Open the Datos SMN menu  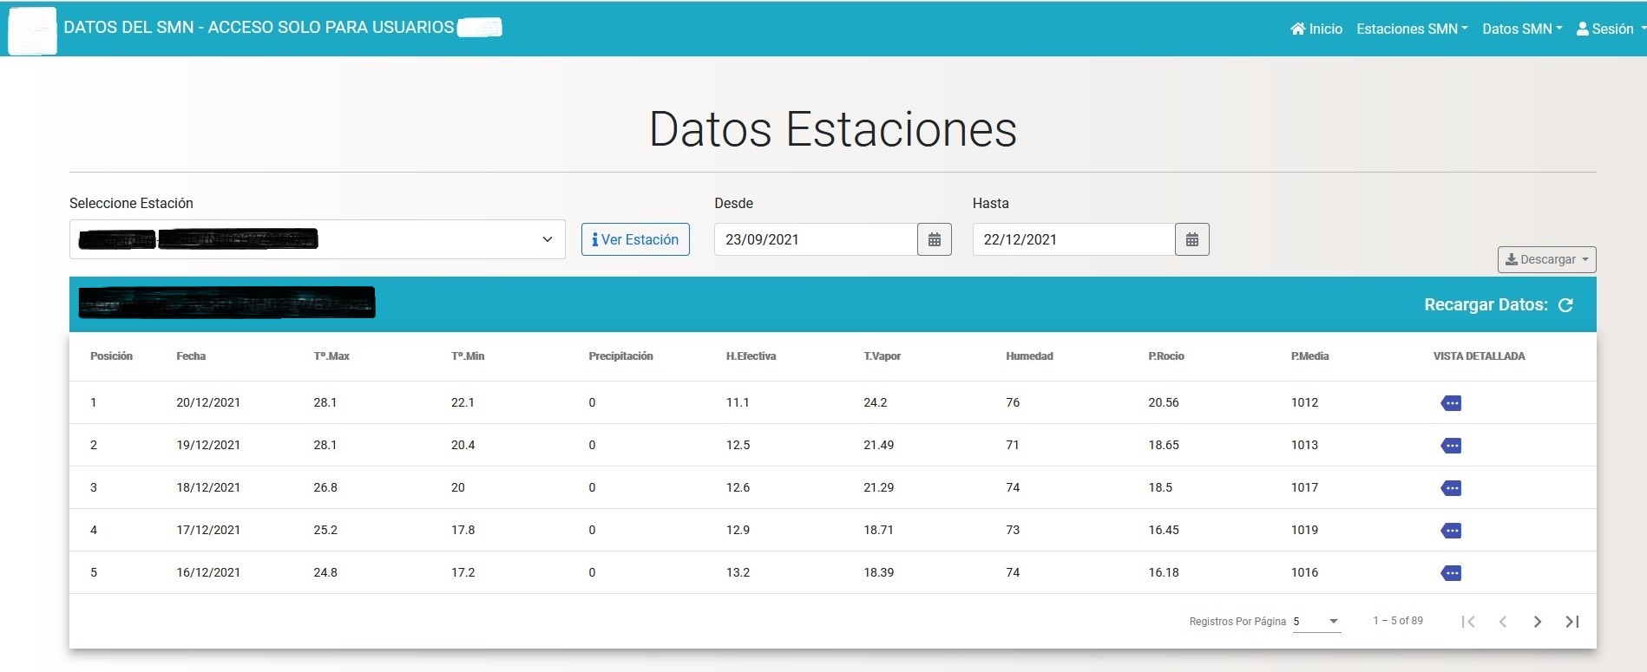pyautogui.click(x=1521, y=29)
